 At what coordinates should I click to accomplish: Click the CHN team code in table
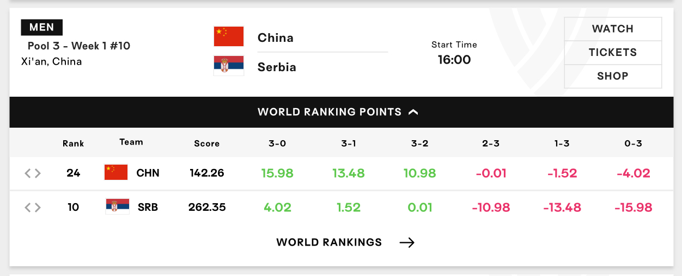[148, 173]
